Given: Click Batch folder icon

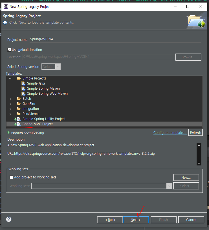Looking at the screenshot, I should (x=19, y=99).
